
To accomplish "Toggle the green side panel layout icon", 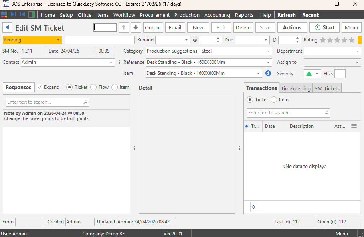I will pyautogui.click(x=32, y=14).
